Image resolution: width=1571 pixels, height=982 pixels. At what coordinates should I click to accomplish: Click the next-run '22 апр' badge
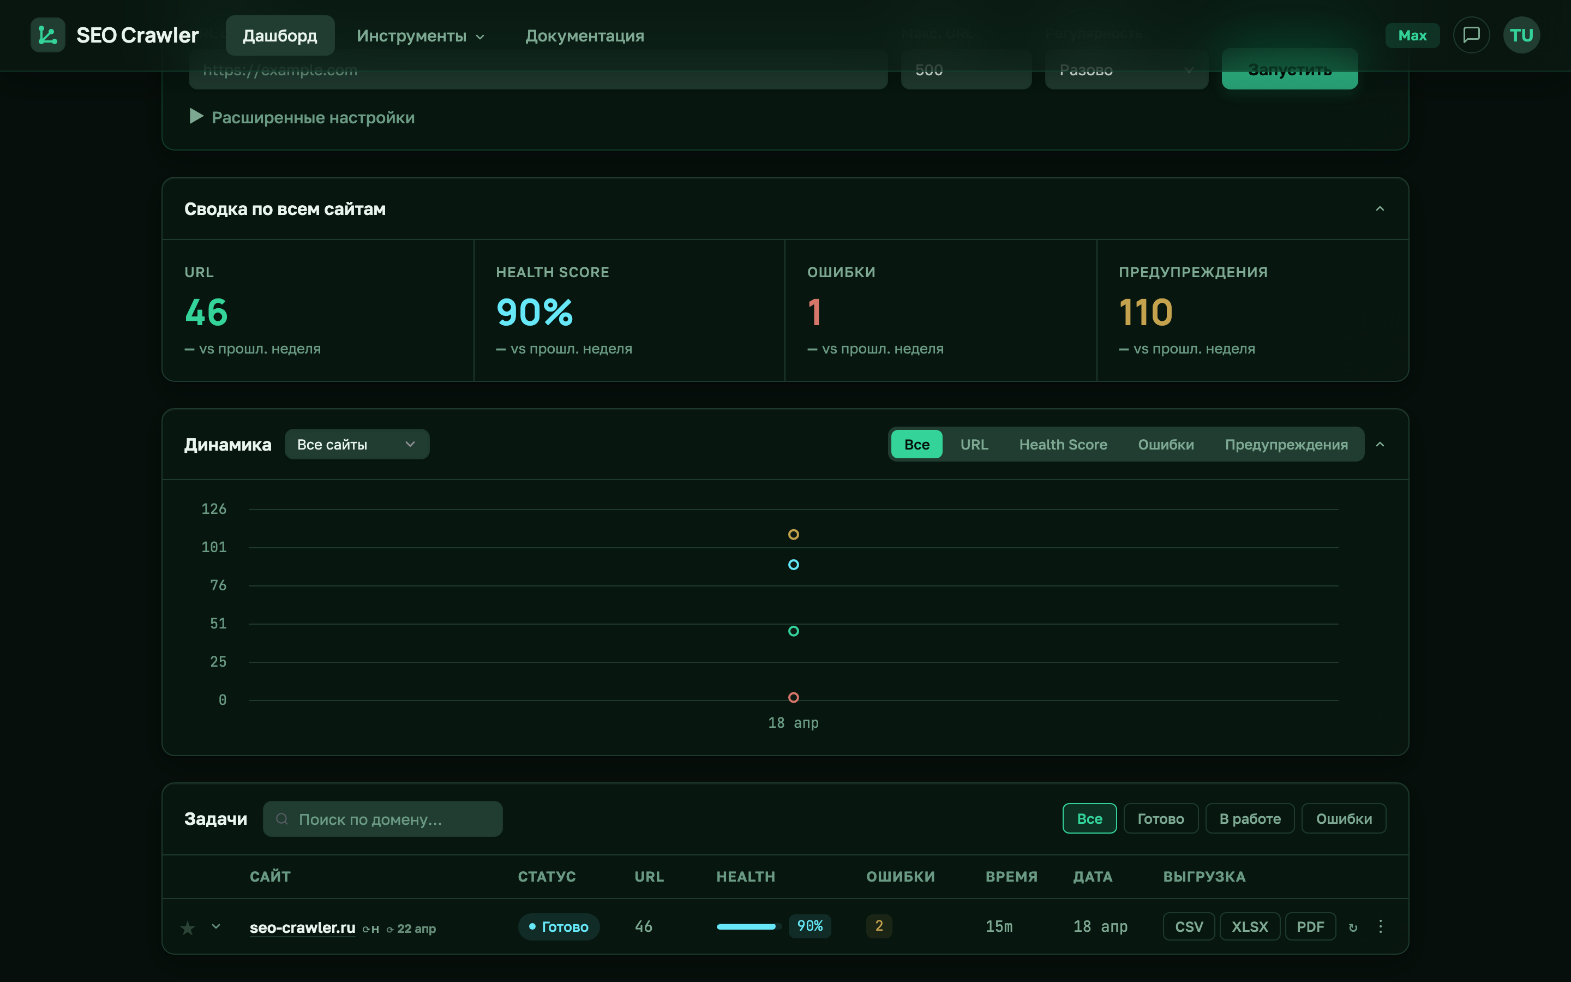click(x=411, y=929)
